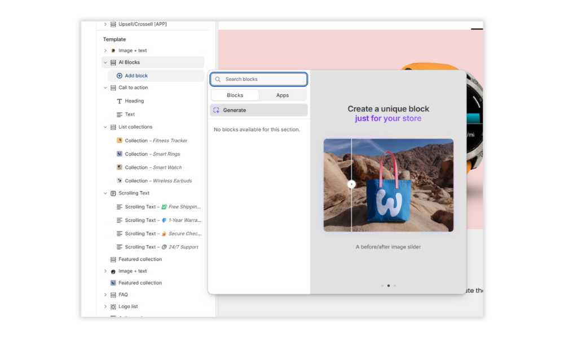Click the Scrolling Text section icon
564x338 pixels.
coord(113,193)
